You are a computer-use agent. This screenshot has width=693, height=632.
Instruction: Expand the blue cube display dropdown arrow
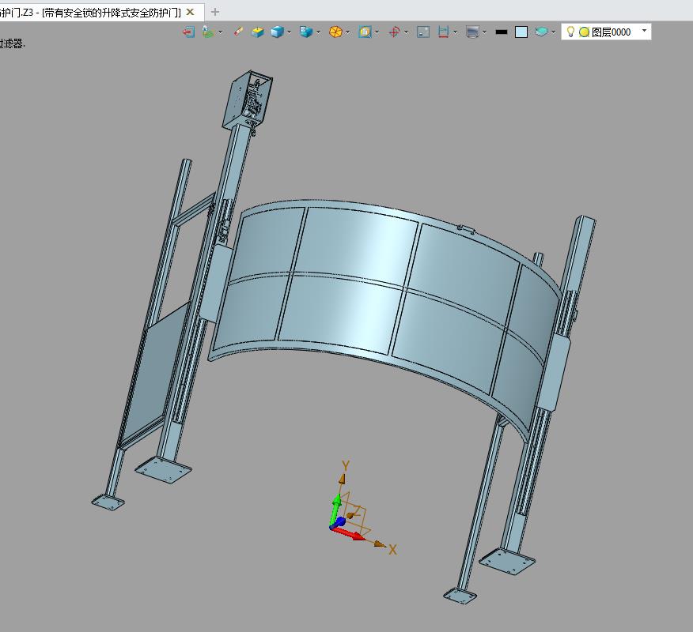click(289, 32)
